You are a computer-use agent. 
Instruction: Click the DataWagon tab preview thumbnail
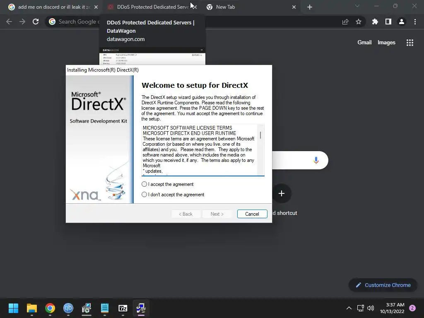152,56
